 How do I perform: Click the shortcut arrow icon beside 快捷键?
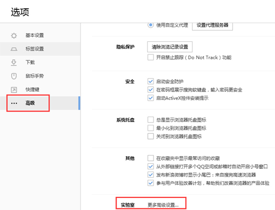[14, 90]
